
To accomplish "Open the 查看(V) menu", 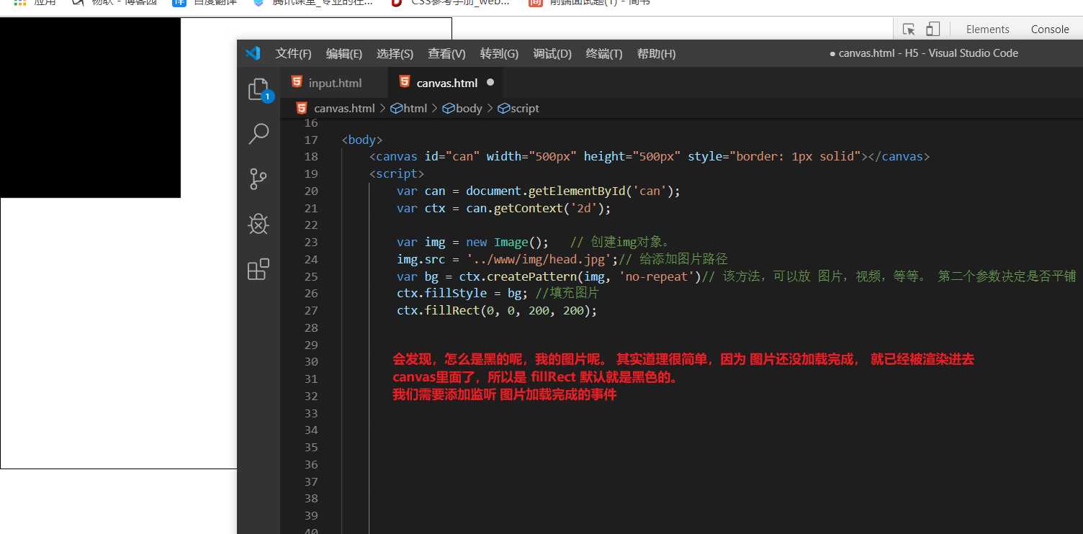I will (446, 54).
